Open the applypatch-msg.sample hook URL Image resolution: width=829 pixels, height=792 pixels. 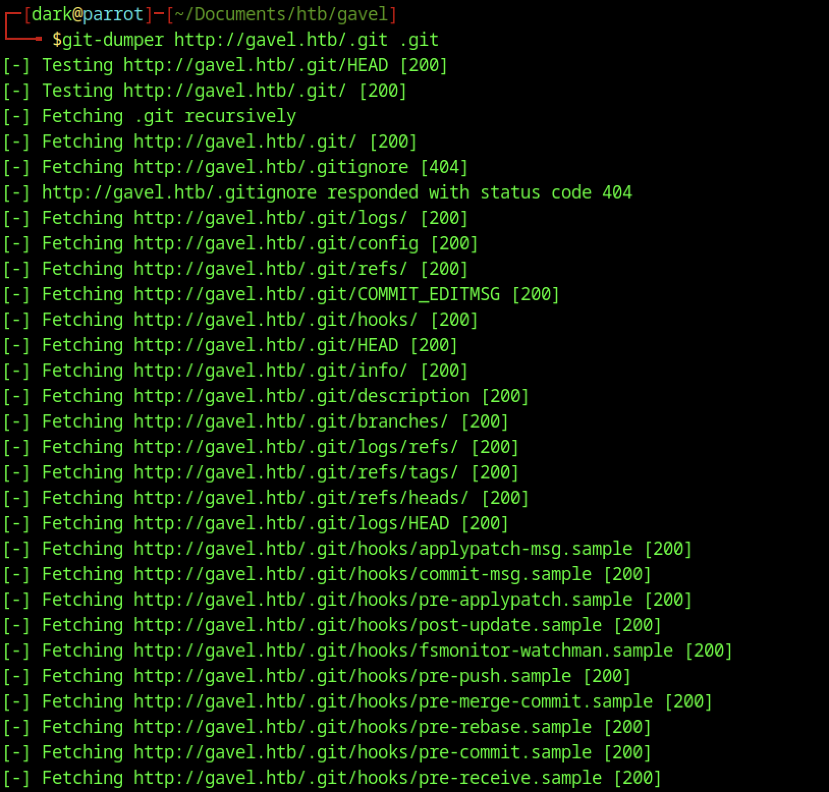pyautogui.click(x=382, y=549)
